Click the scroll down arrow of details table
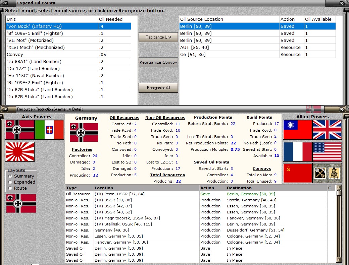Screen dimensions: 349x265 coord(339,259)
